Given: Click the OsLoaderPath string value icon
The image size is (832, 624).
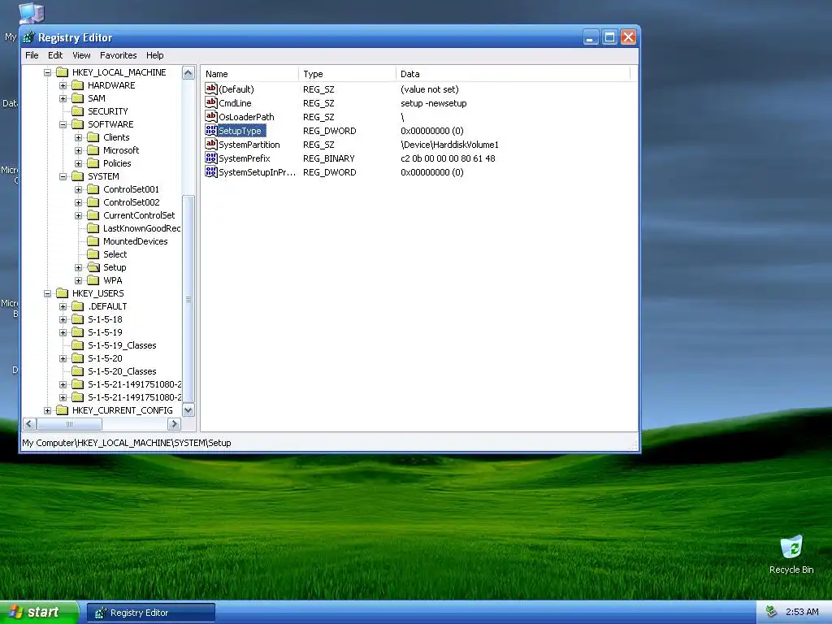Looking at the screenshot, I should pos(211,117).
